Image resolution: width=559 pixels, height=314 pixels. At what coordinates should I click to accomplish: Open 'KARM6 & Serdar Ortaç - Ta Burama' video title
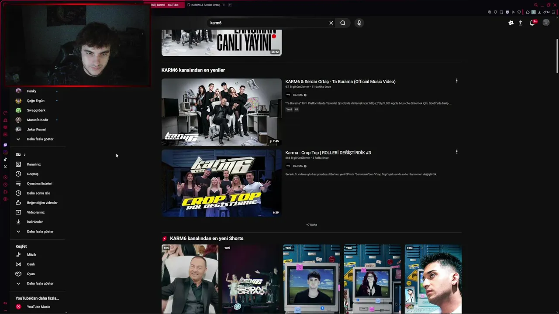(340, 82)
